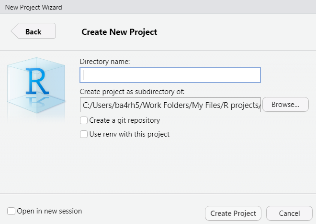Click the 'Use renv with this project' label

129,134
